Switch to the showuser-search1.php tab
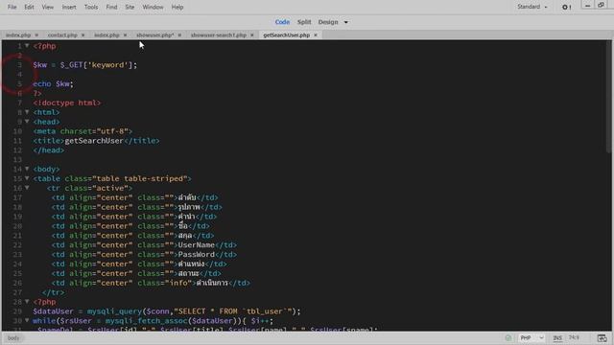 219,35
